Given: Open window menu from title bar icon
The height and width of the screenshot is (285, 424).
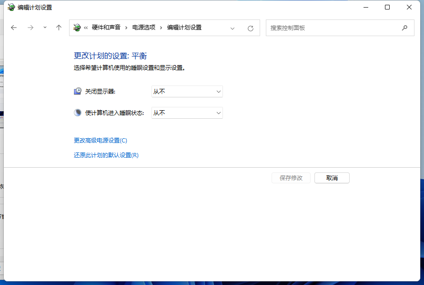Looking at the screenshot, I should pyautogui.click(x=11, y=7).
